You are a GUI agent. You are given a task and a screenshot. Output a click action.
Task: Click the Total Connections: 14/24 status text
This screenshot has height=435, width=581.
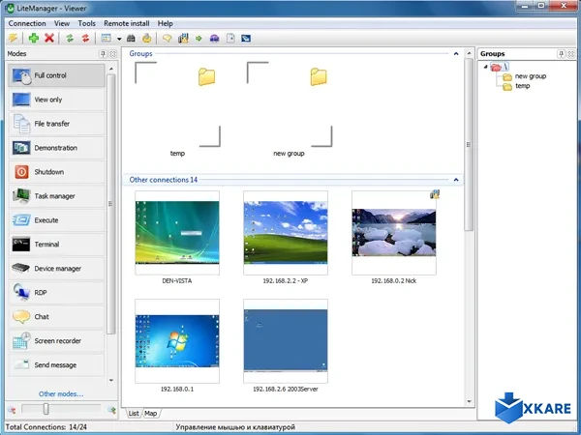(46, 427)
